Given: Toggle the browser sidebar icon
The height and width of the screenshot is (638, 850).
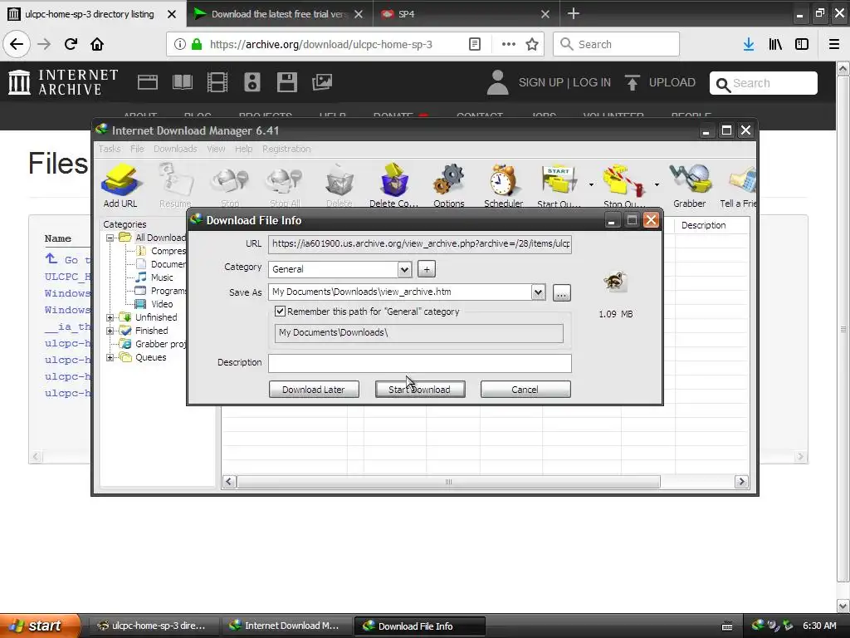Looking at the screenshot, I should point(802,44).
